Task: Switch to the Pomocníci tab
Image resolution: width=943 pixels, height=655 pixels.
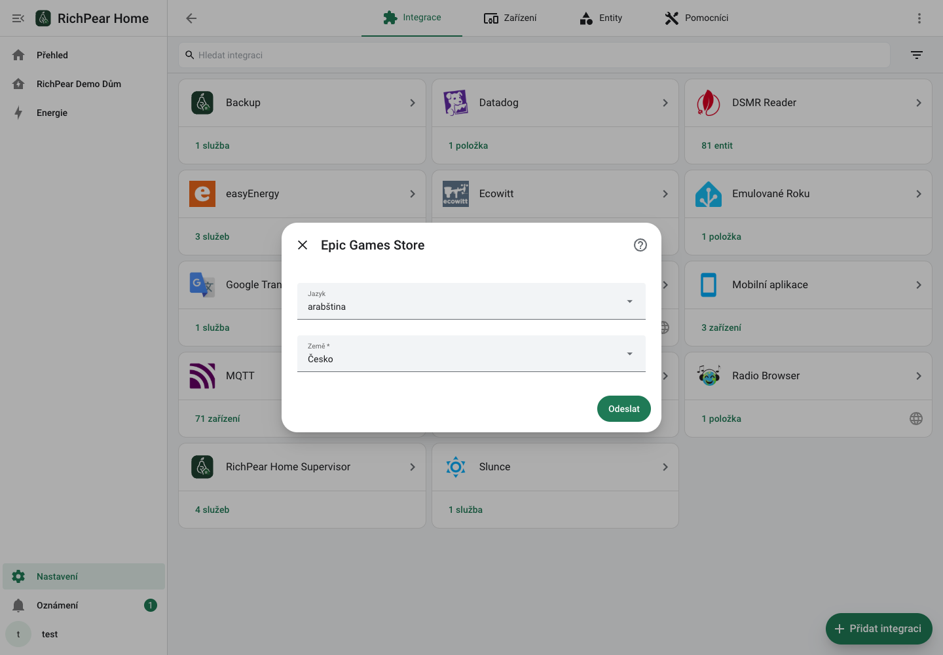Action: point(696,18)
